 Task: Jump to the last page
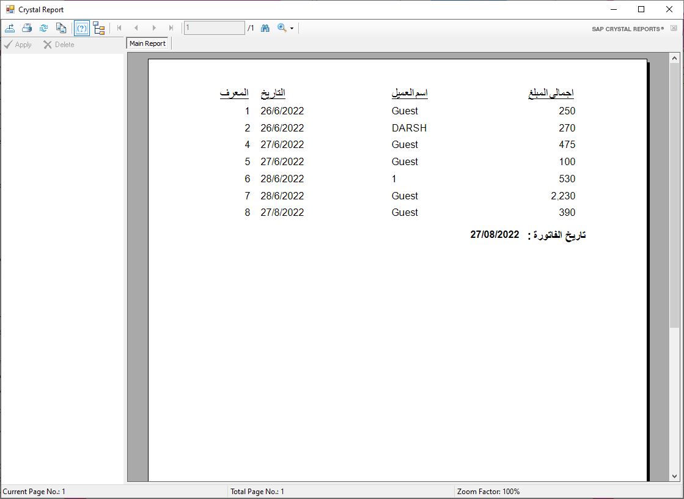click(x=171, y=28)
